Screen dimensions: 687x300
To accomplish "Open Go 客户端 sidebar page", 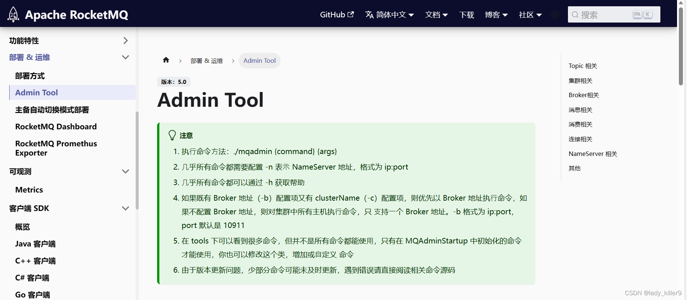I will tap(33, 294).
